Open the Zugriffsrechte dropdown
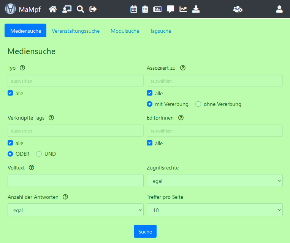The image size is (290, 243). pos(214,181)
